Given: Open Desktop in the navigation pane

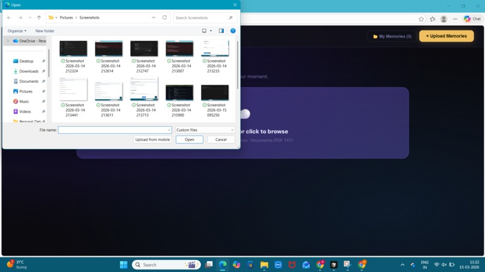Looking at the screenshot, I should [x=26, y=61].
